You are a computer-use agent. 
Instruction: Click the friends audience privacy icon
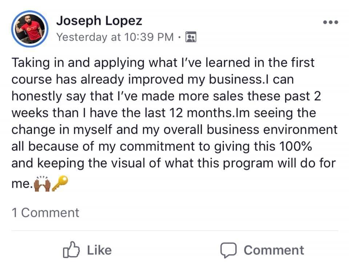[191, 37]
